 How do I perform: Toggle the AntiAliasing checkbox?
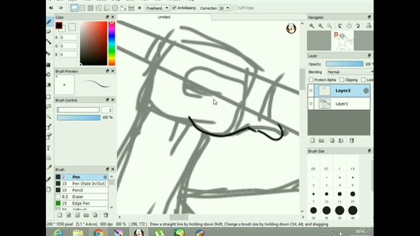pos(174,8)
